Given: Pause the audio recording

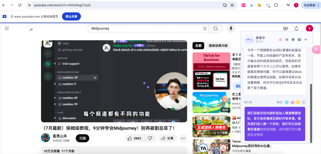Looking at the screenshot, I should pos(287,40).
